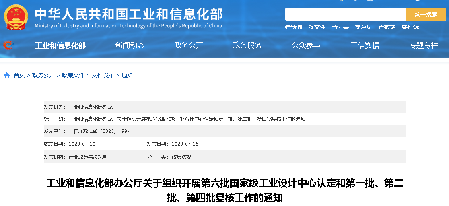Click the red gear MIIT logo icon
Screen dimensions: 449x206
pyautogui.click(x=8, y=45)
